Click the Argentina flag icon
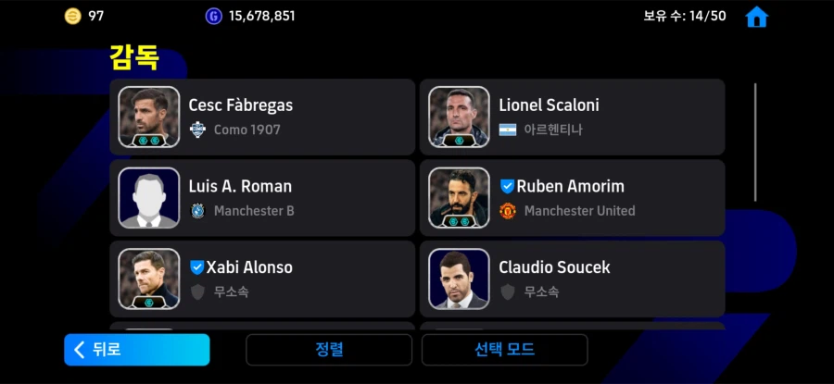 (x=507, y=130)
